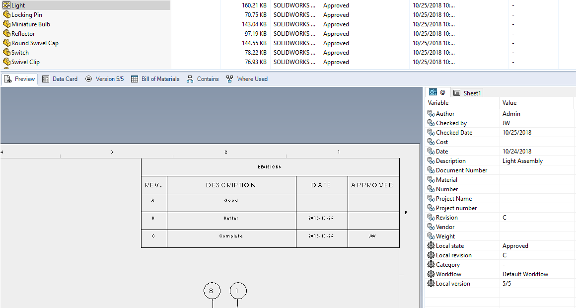Viewport: 576px width, 308px height.
Task: Click the Swivel Clip part icon
Action: tap(5, 62)
